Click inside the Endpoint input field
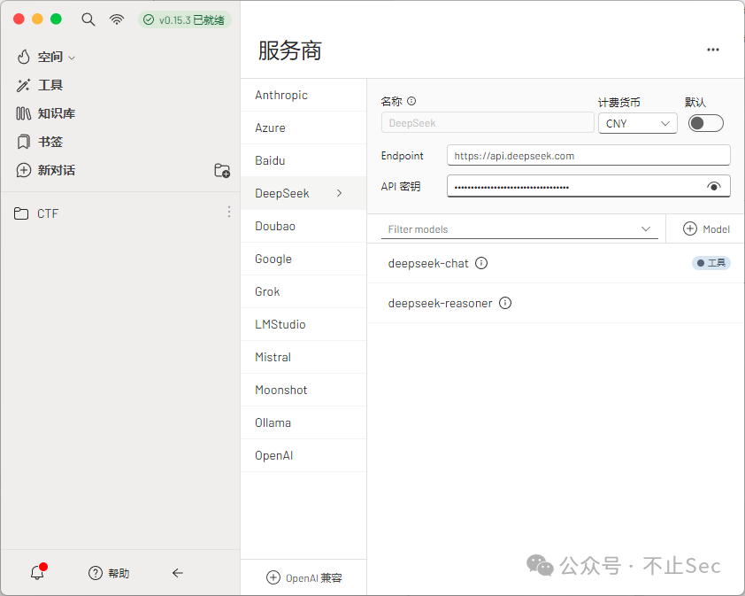The image size is (745, 596). point(588,155)
